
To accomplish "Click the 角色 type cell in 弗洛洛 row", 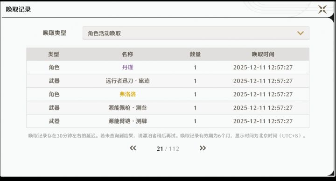I will (54, 94).
